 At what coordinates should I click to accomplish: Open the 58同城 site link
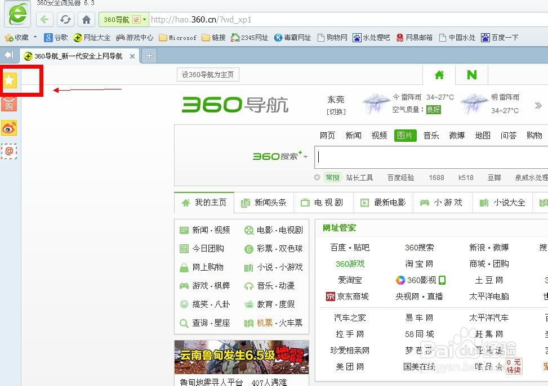pyautogui.click(x=420, y=334)
